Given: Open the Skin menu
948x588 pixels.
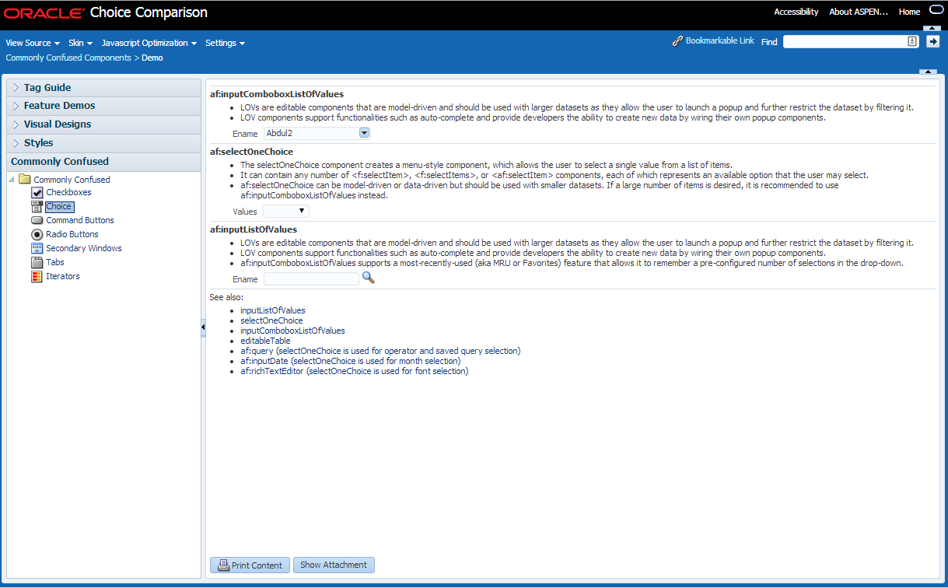Looking at the screenshot, I should (80, 43).
